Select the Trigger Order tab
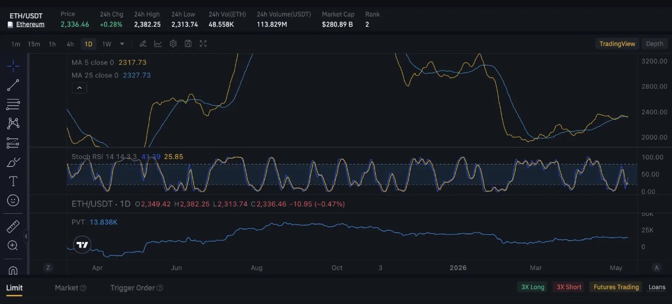 [137, 287]
